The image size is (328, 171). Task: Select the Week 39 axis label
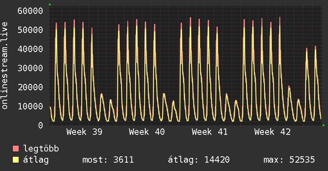pos(84,132)
